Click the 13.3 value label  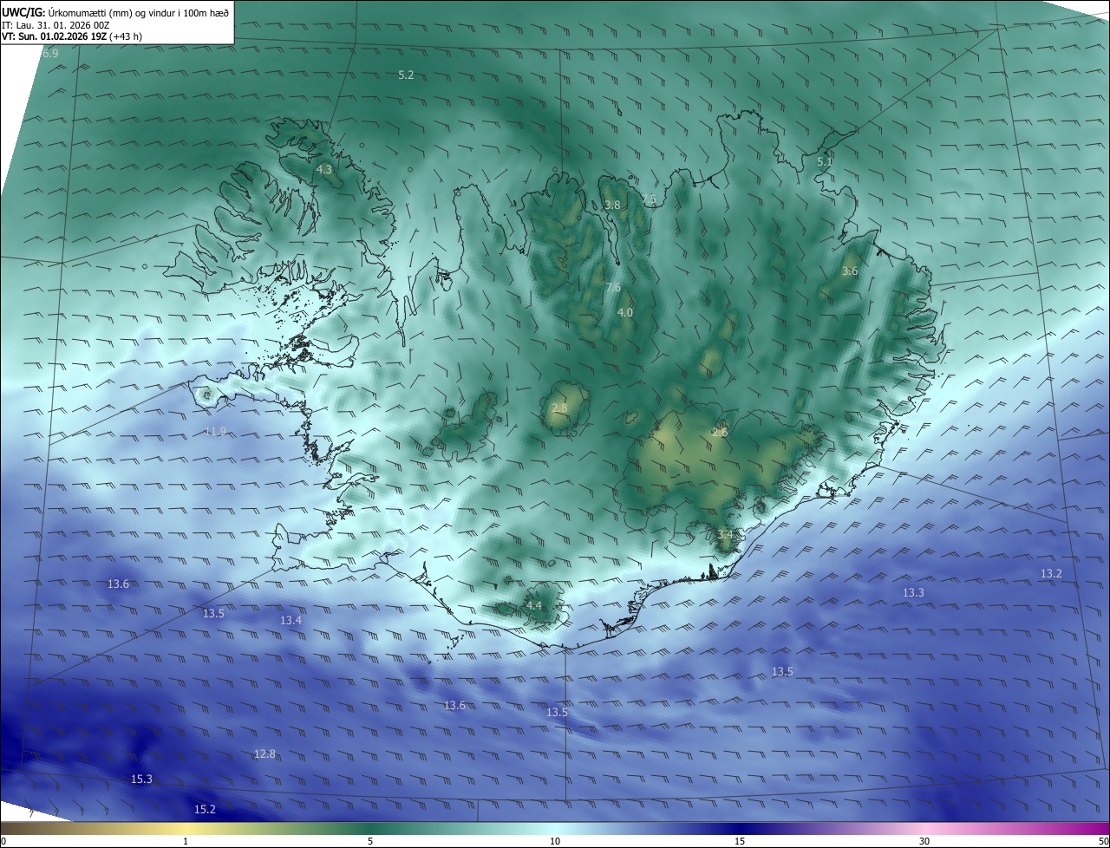[913, 592]
